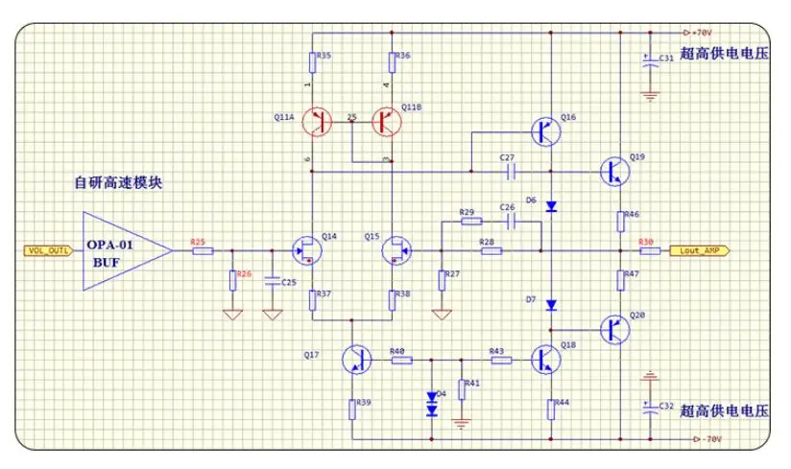This screenshot has height=469, width=791.
Task: Select electrolytic capacitor C32 symbol
Action: click(650, 407)
